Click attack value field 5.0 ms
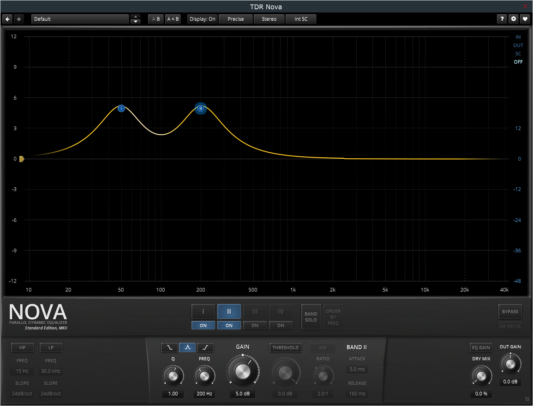Screen dimensions: 533x406 (x=357, y=369)
